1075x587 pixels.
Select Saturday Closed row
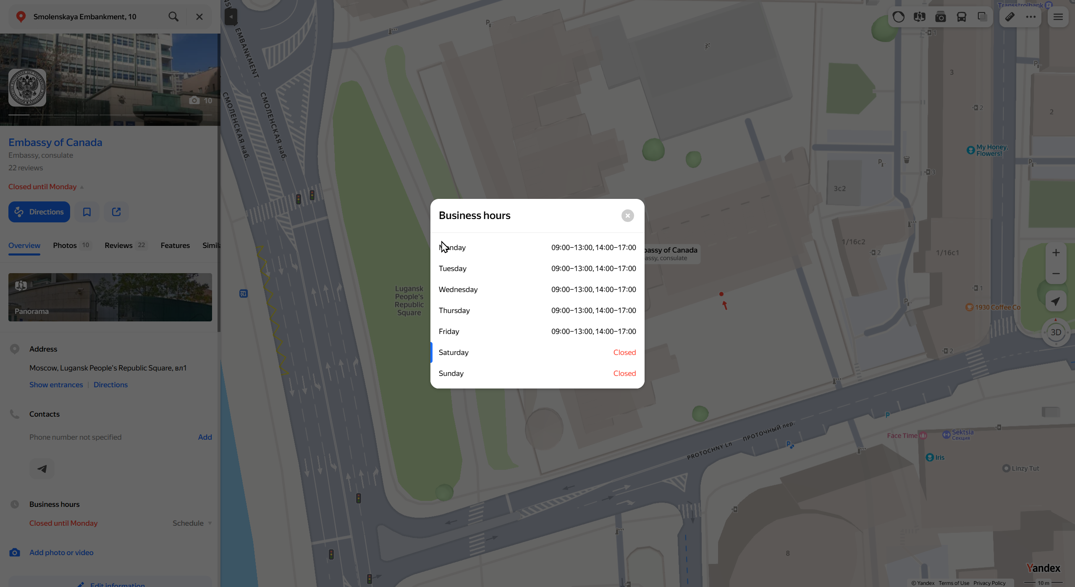point(537,352)
